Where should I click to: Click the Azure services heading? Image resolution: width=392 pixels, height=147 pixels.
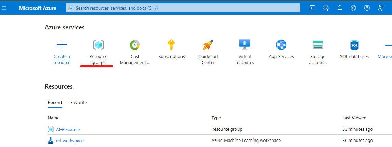pos(65,27)
